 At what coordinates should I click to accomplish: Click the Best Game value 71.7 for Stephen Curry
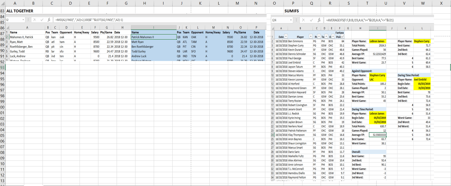422,46
